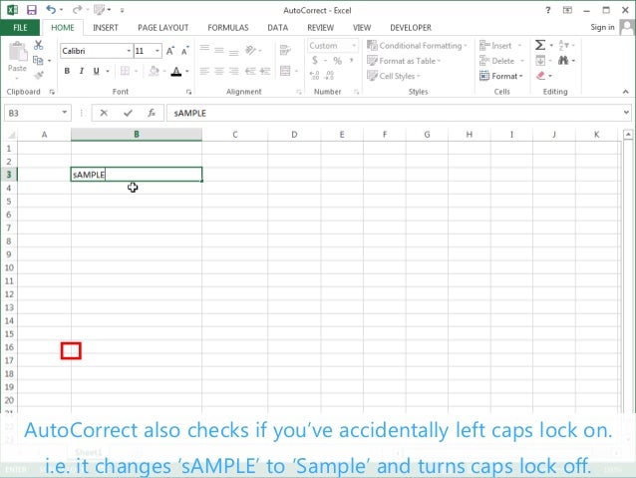Click the Bottom Align icon
Image resolution: width=636 pixels, height=478 pixels.
point(233,51)
